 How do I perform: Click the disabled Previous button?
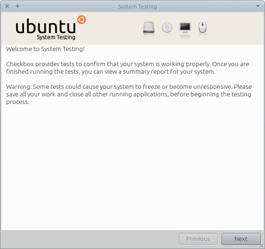198,239
